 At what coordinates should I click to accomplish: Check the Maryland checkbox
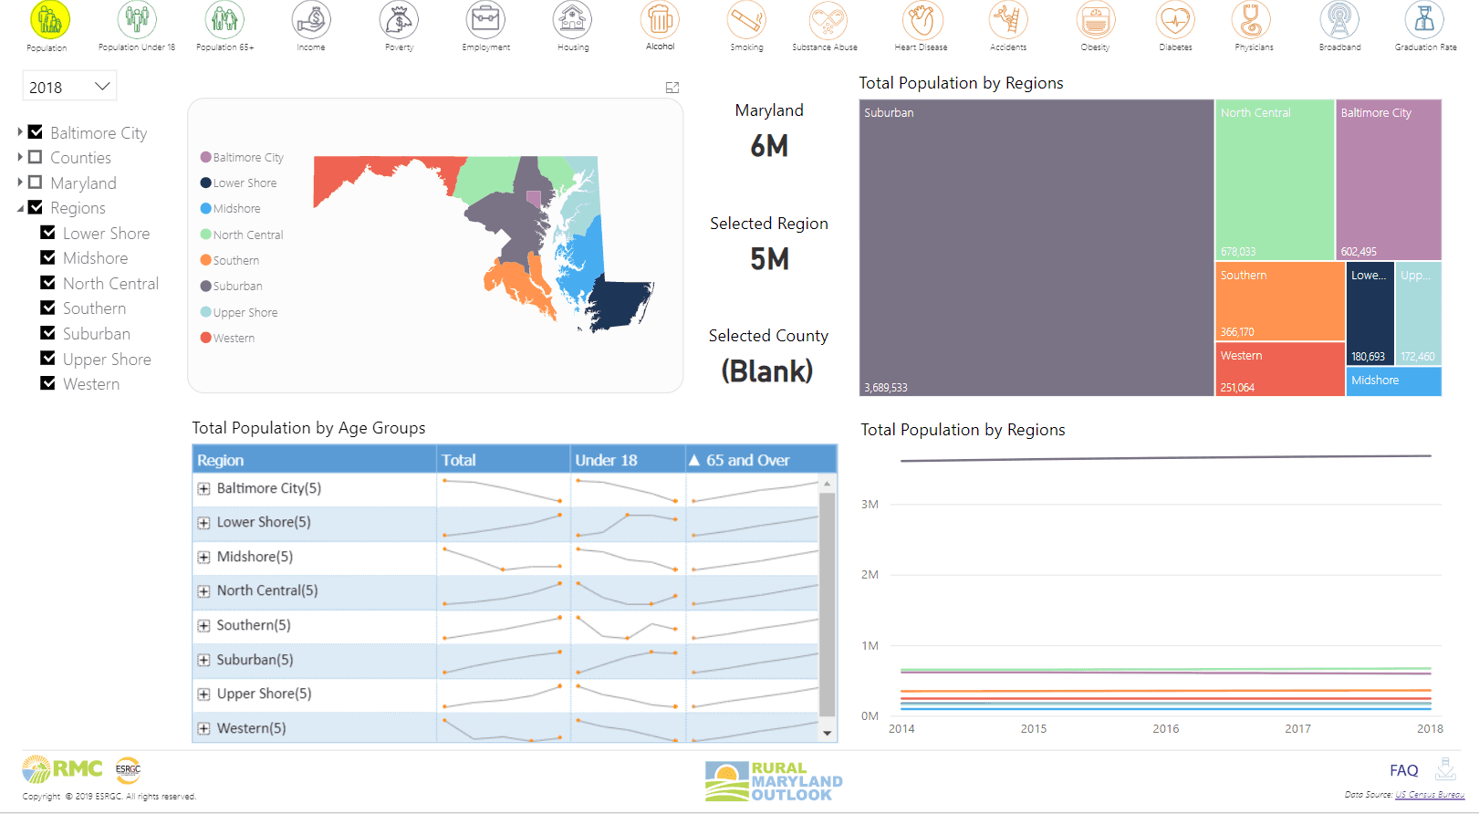pyautogui.click(x=36, y=183)
